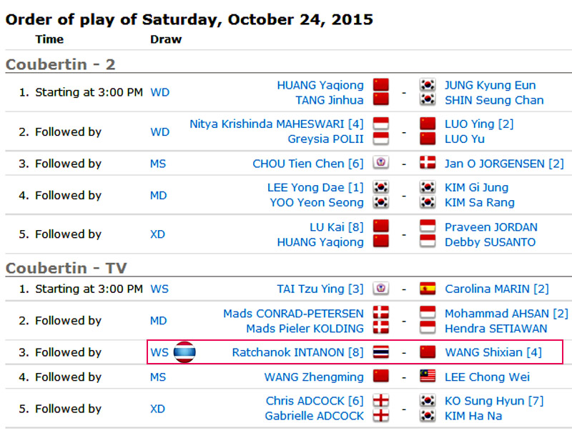This screenshot has height=433, width=572.
Task: Open the WD draw link in Coubertin-2 match 1
Action: click(x=159, y=92)
